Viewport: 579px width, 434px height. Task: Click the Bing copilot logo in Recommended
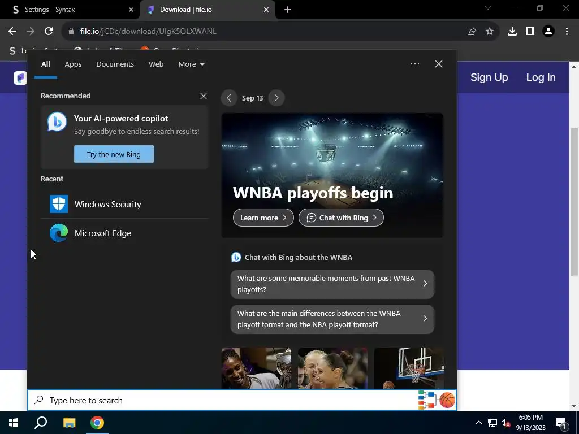click(x=57, y=121)
